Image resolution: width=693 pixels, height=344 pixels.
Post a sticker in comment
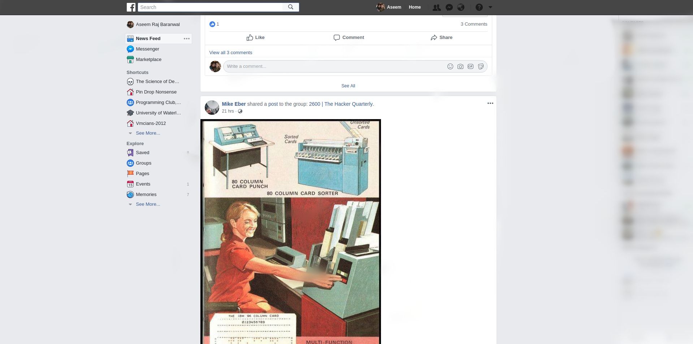481,66
